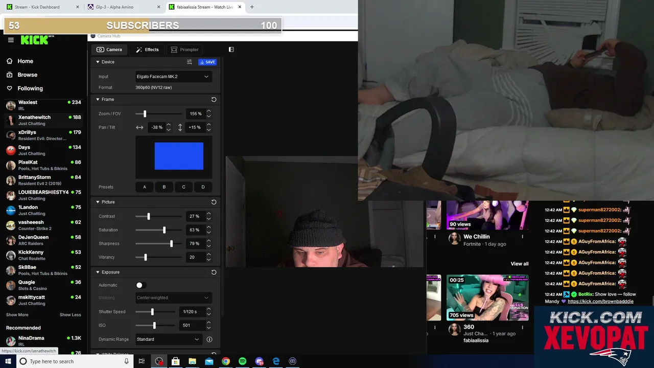The width and height of the screenshot is (654, 368).
Task: Select preset B
Action: 164,187
